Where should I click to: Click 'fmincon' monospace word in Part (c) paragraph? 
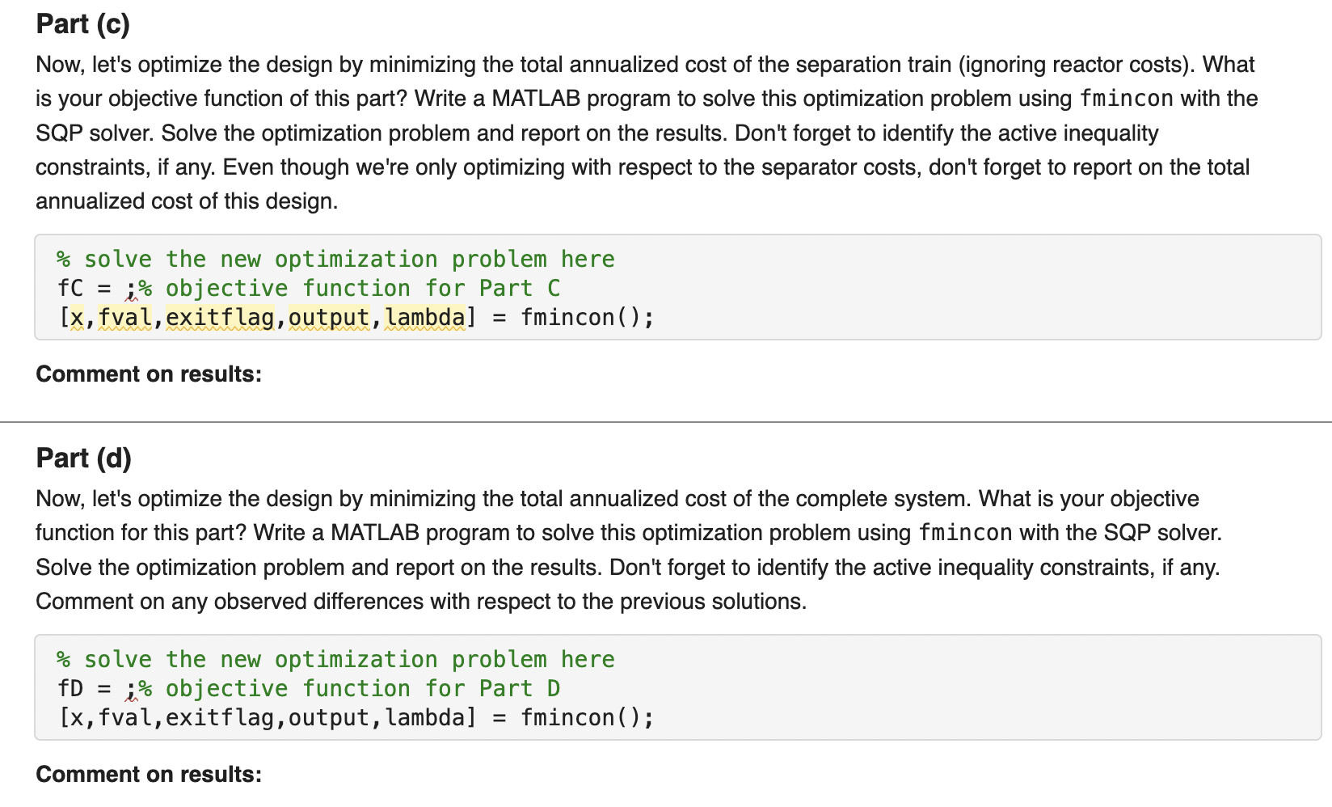[x=1127, y=99]
